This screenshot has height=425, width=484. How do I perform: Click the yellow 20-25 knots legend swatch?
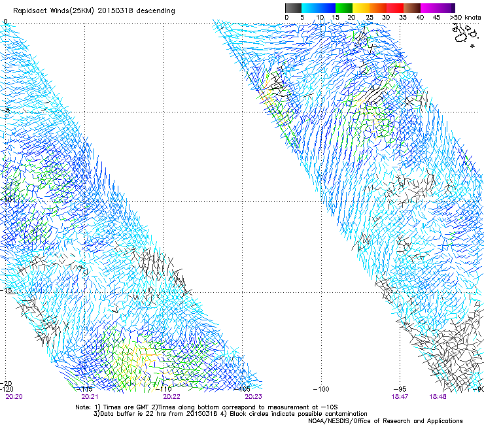[361, 8]
